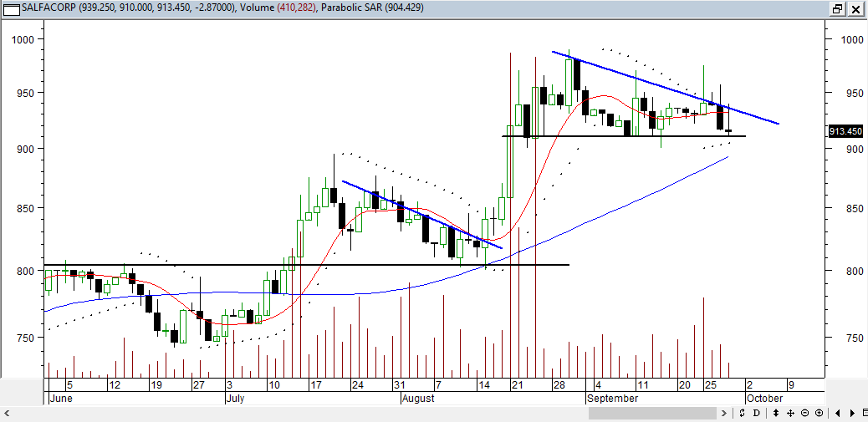Zoom out with the minus magnifier
Viewport: 868px width, 422px height.
[x=805, y=413]
